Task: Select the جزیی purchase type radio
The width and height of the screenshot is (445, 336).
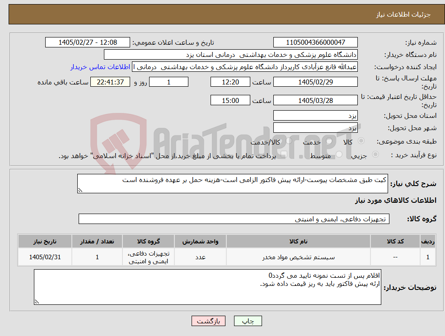Action: (x=375, y=154)
